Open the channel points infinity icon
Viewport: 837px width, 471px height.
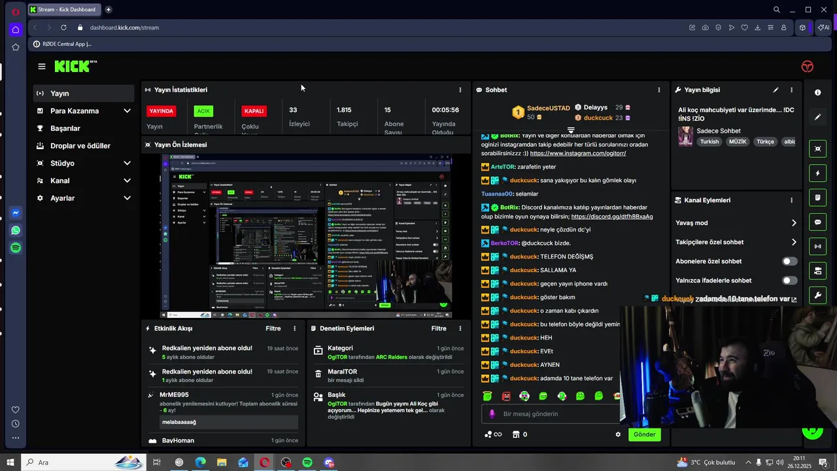pyautogui.click(x=493, y=434)
